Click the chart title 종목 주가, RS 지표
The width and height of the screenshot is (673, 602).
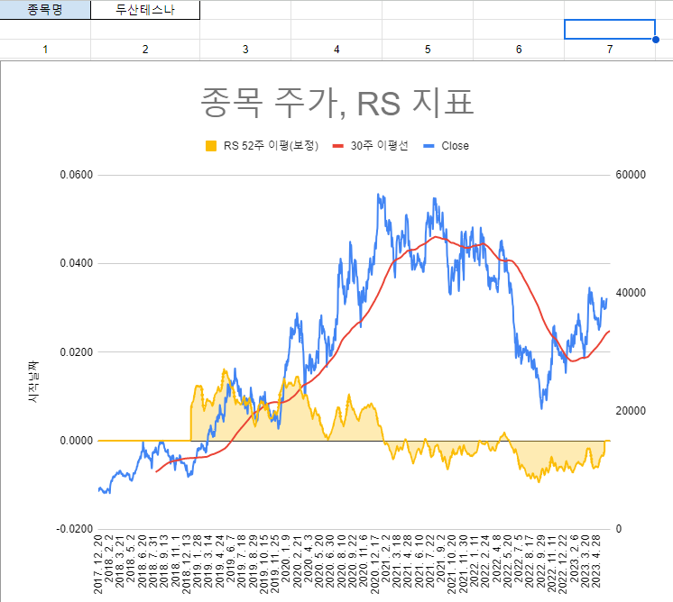coord(336,102)
